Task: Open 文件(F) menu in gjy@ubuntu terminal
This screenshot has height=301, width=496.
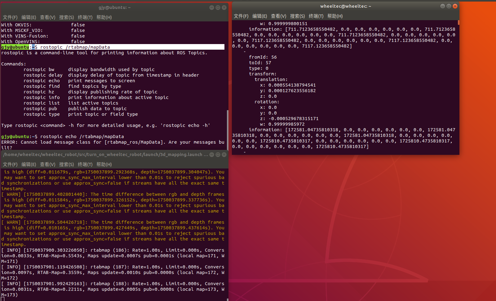Action: [x=10, y=17]
